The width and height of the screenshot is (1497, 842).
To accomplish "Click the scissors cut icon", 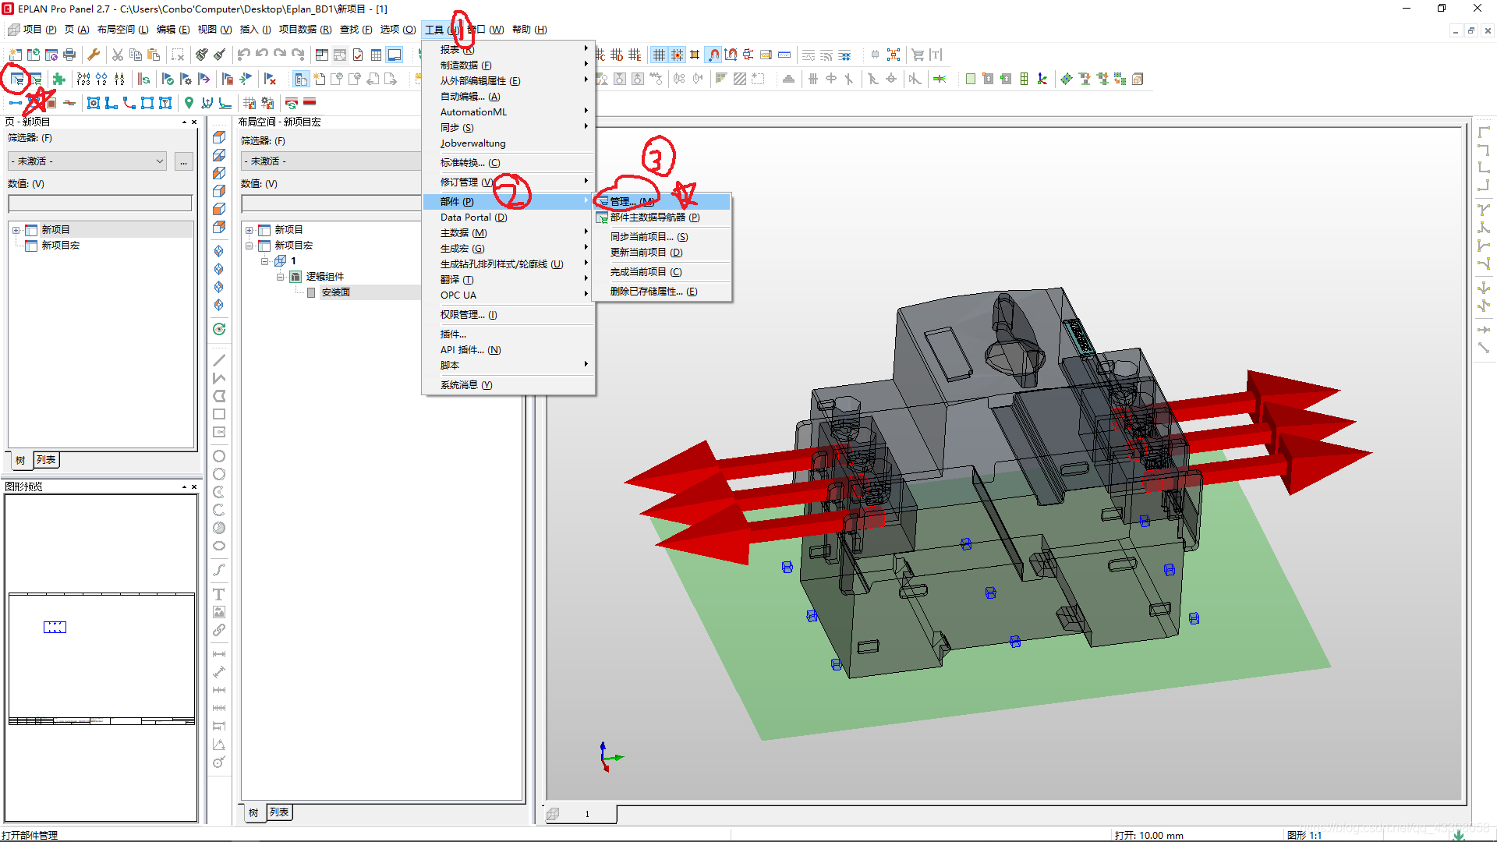I will click(118, 55).
